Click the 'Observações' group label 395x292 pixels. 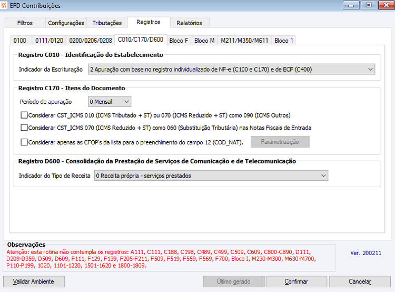26,245
